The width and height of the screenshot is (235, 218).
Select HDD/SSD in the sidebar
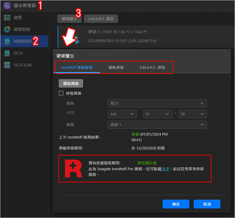[24, 41]
